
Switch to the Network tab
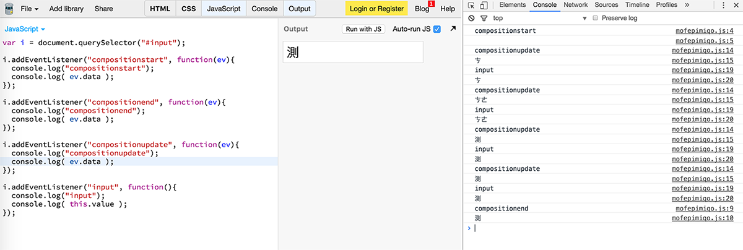pyautogui.click(x=575, y=5)
